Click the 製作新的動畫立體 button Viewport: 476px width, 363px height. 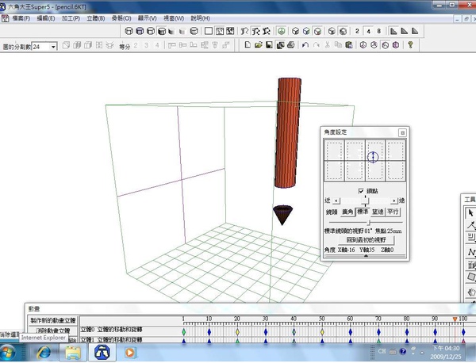[x=53, y=320]
